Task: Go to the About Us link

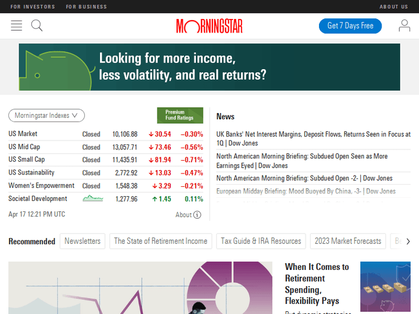Action: 394,7
